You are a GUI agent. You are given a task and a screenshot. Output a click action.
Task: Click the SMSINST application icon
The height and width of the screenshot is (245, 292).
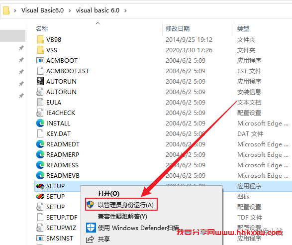(40, 238)
